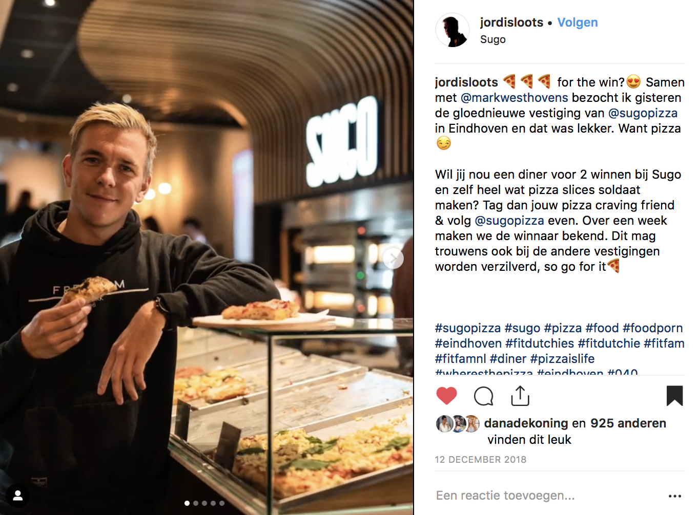The width and height of the screenshot is (698, 515).
Task: View the danadekoning liker profile
Action: [x=526, y=423]
